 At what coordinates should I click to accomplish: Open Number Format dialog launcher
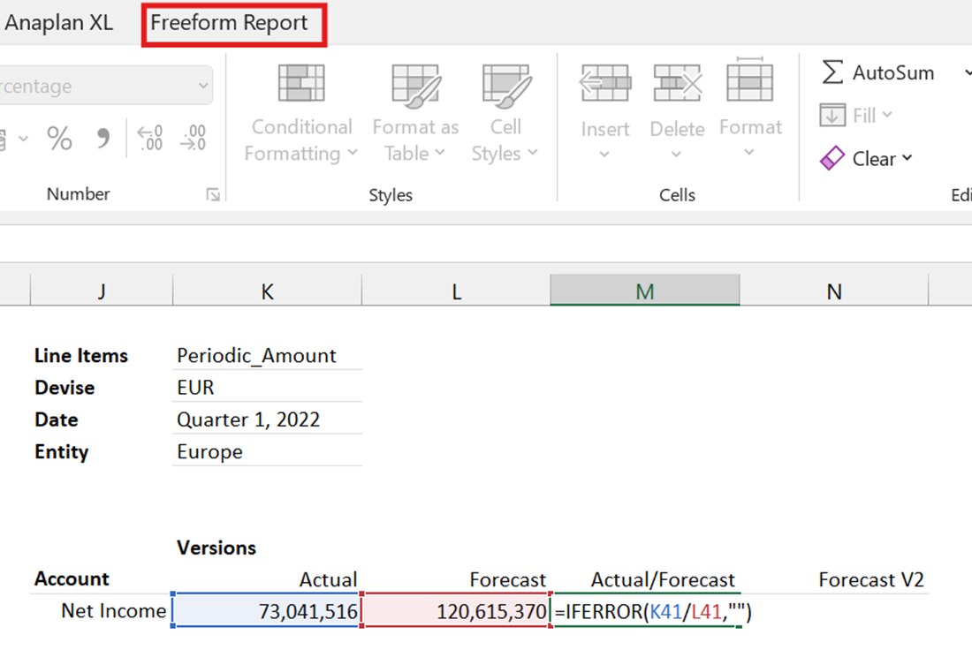[x=213, y=194]
